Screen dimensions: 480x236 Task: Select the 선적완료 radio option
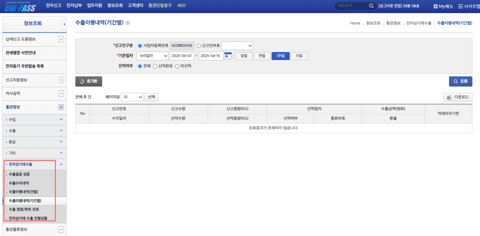point(155,66)
